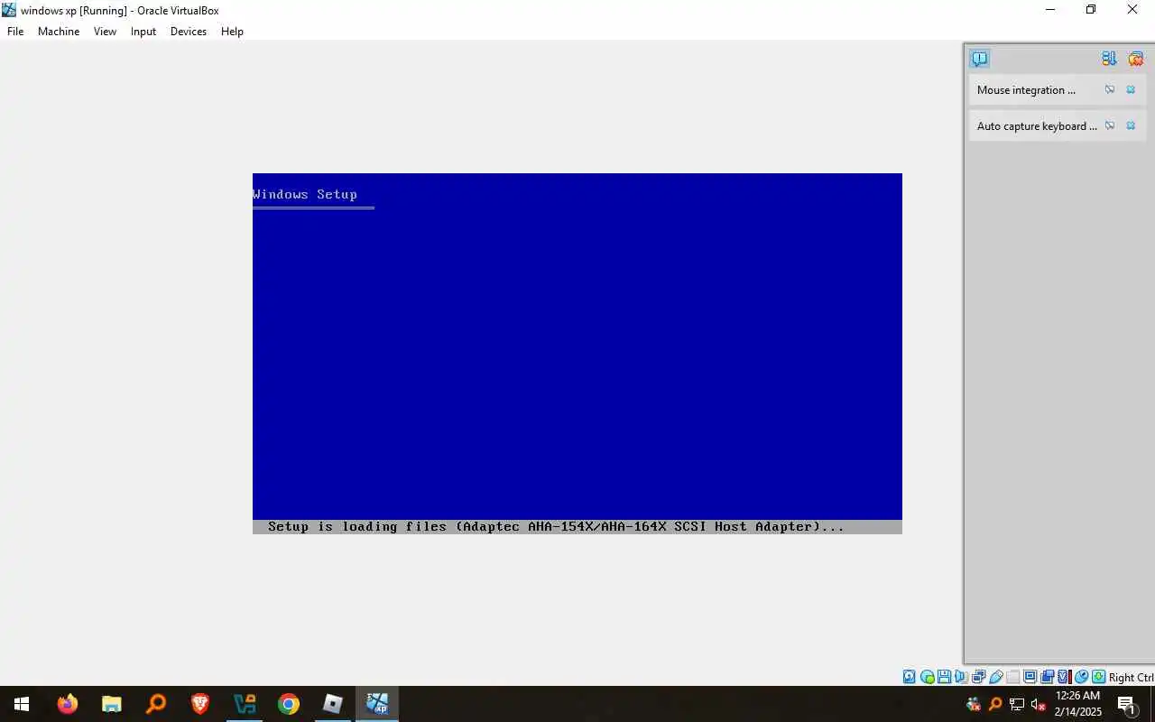Click the 'Setup is loading files' status line
The height and width of the screenshot is (722, 1155).
577,527
